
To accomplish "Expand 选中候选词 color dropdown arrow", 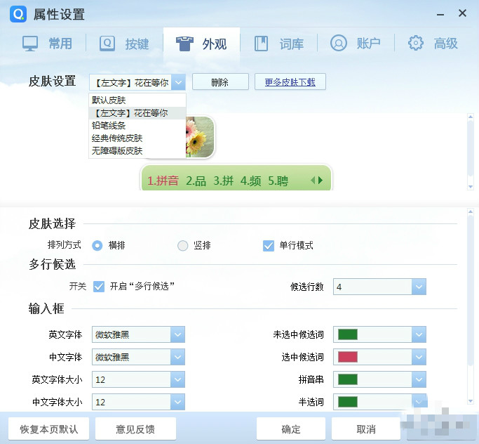I will tap(419, 357).
